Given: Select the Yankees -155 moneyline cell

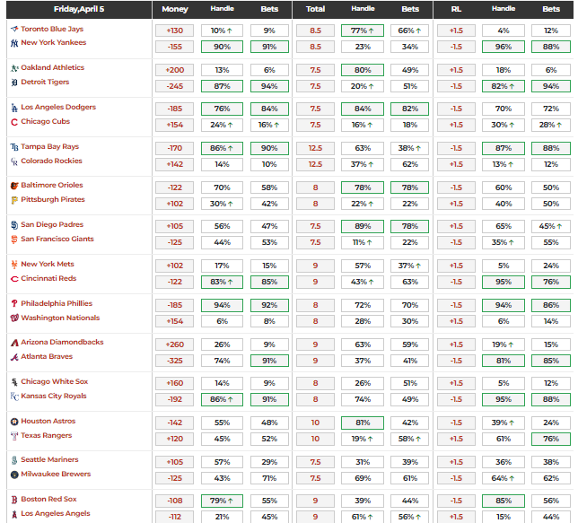Looking at the screenshot, I should point(175,47).
